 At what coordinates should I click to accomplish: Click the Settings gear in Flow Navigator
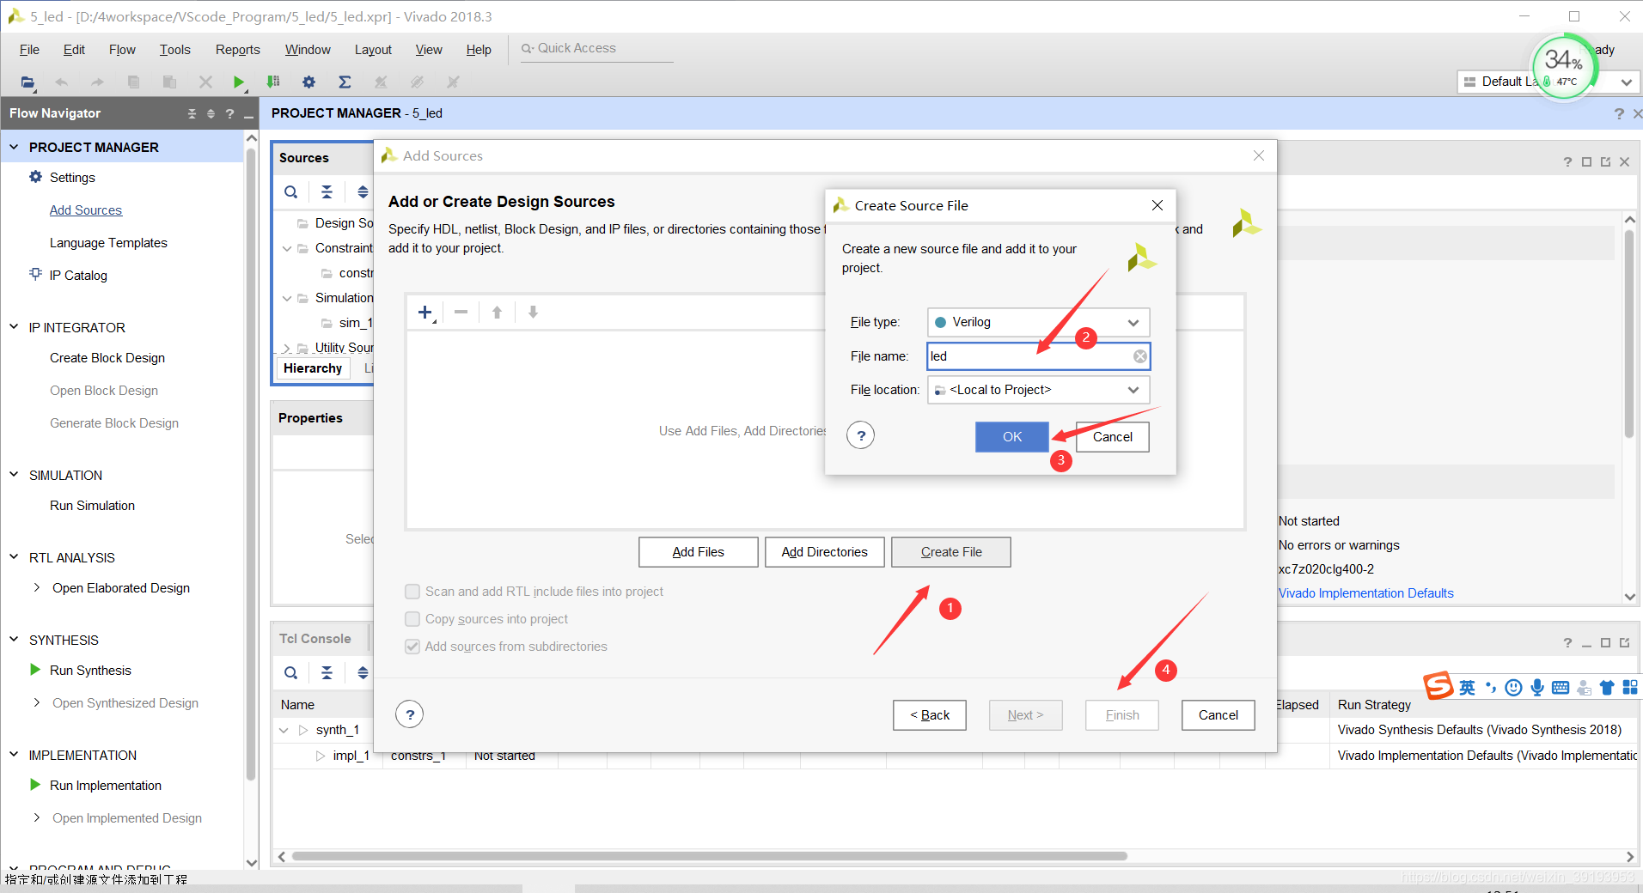(36, 177)
